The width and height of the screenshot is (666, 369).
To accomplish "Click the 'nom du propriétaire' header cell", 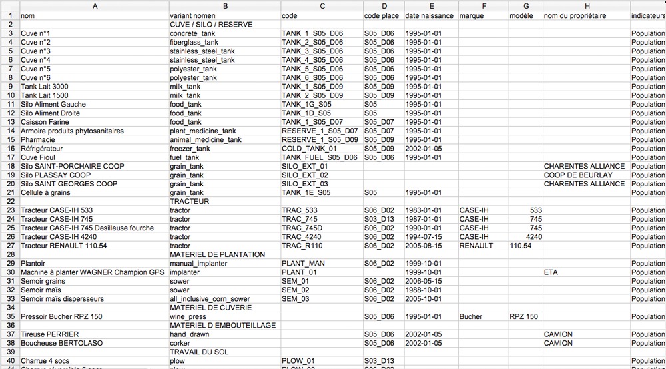I will pyautogui.click(x=587, y=16).
